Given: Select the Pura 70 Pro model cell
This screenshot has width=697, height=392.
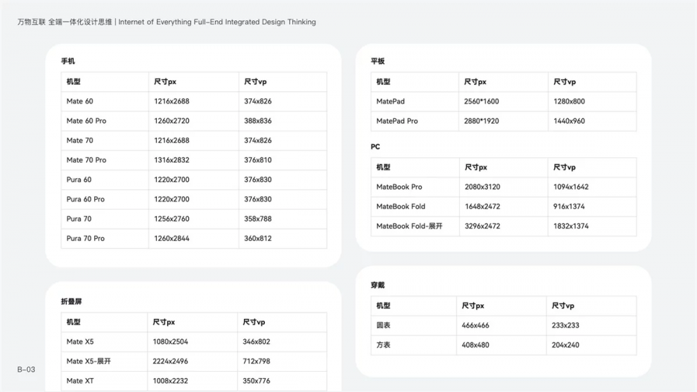Looking at the screenshot, I should pos(86,238).
